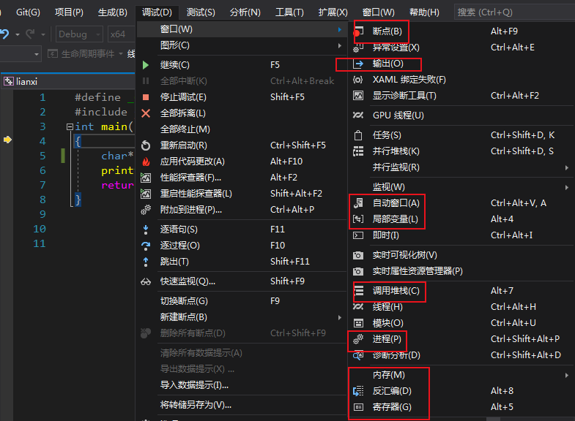Click the Step Into arrow icon
Screen dimensions: 575x421
146,230
